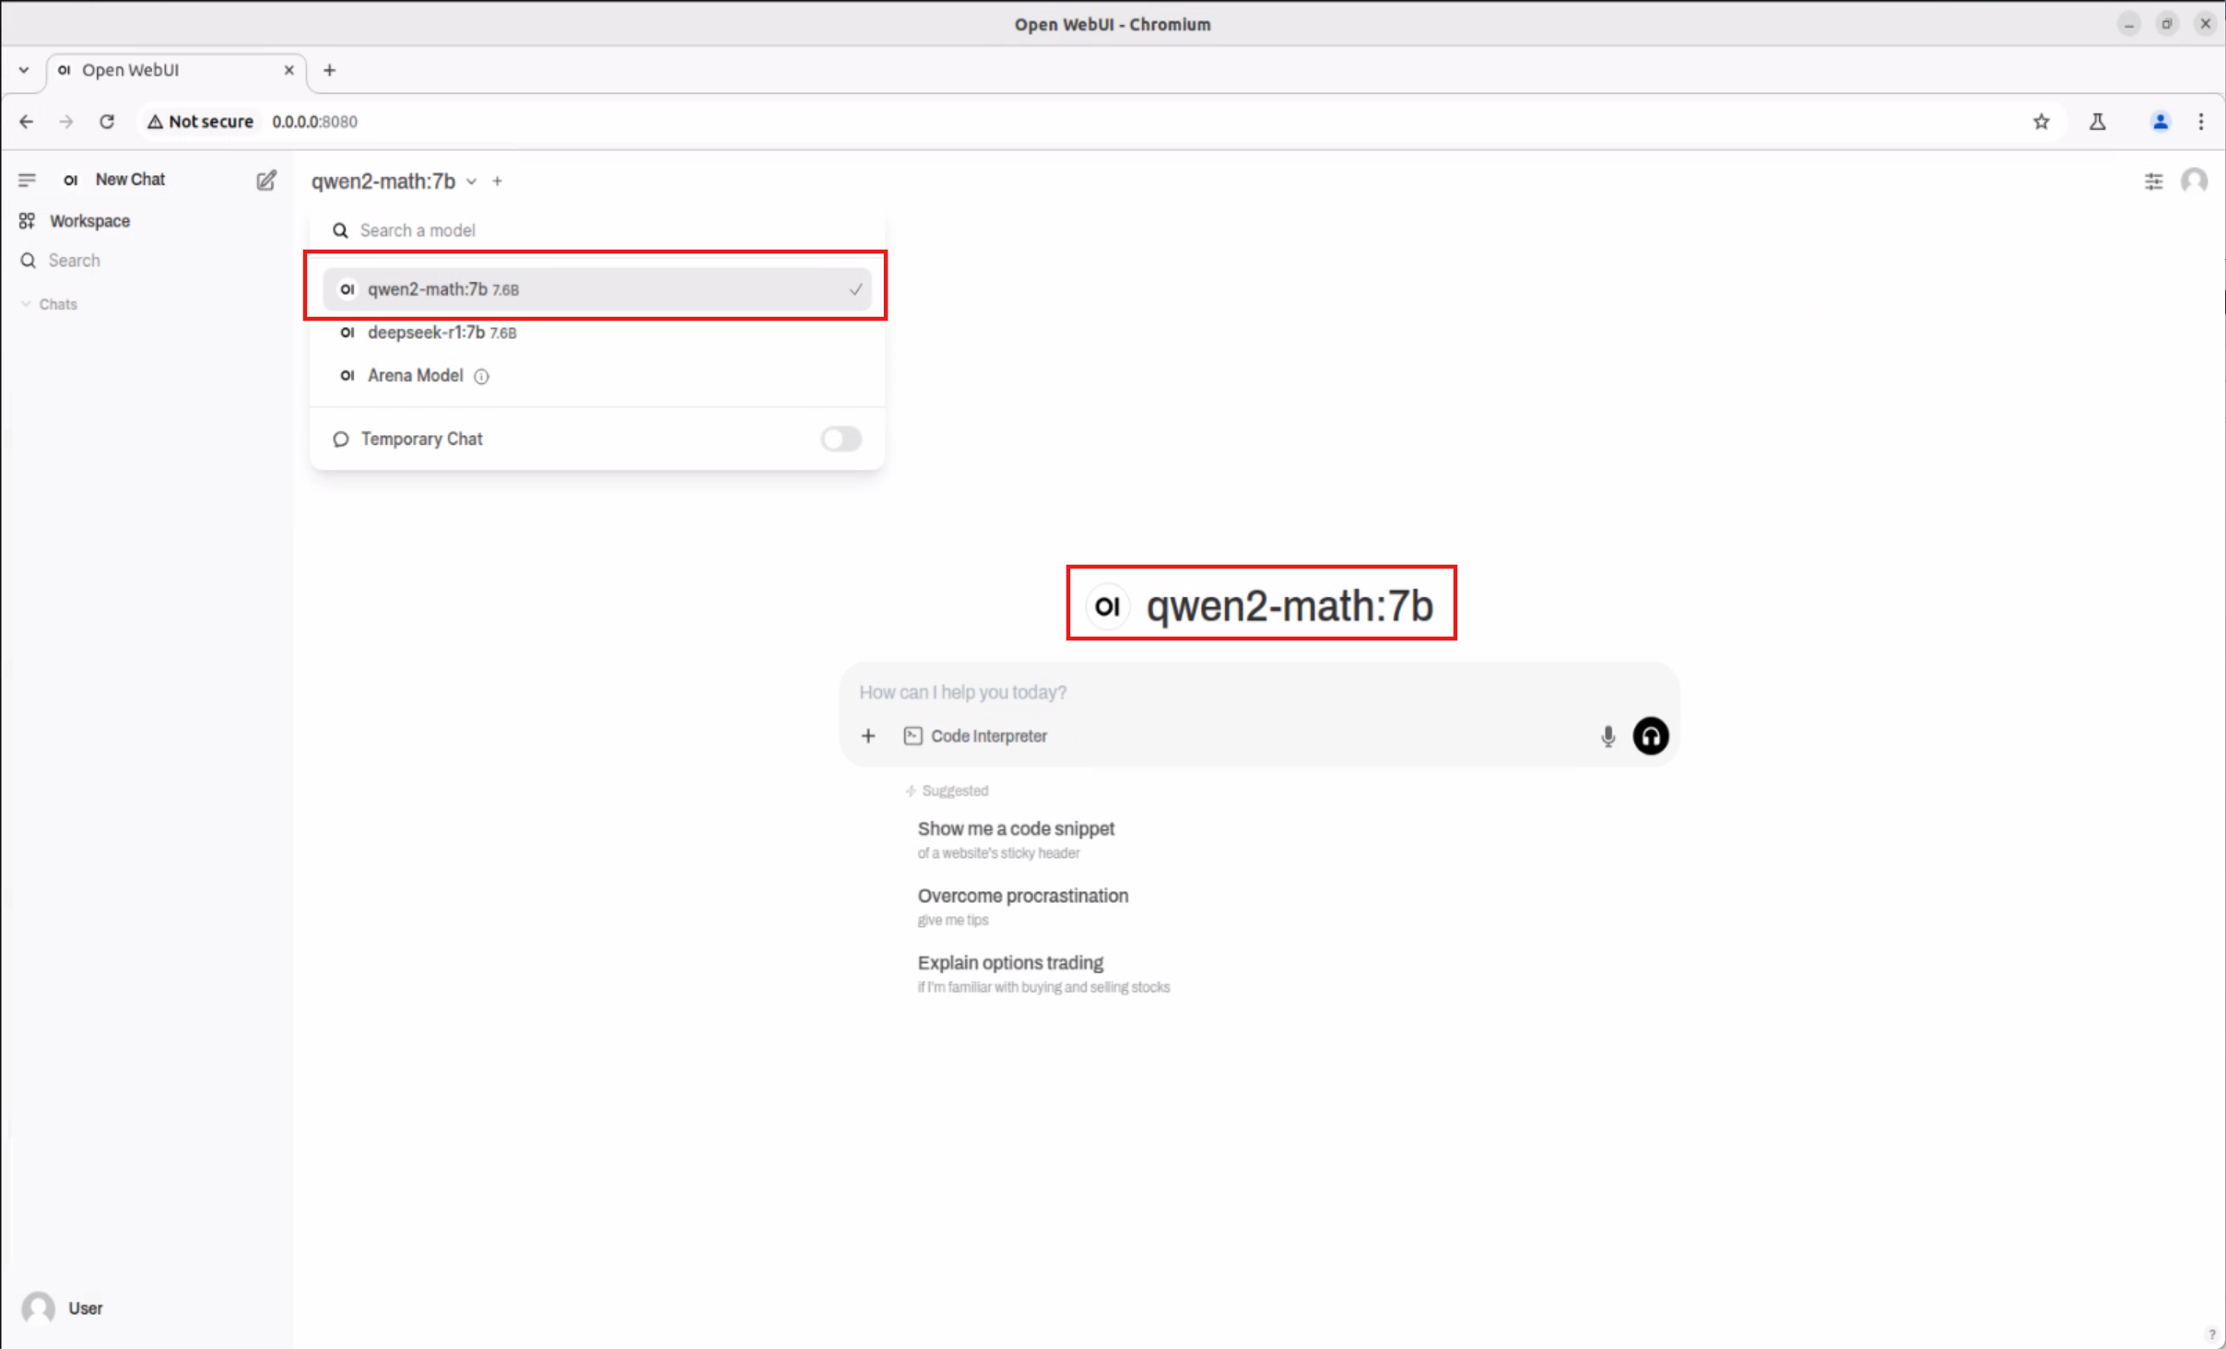Enable the Temporary Chat toggle
Viewport: 2226px width, 1349px height.
pos(841,439)
